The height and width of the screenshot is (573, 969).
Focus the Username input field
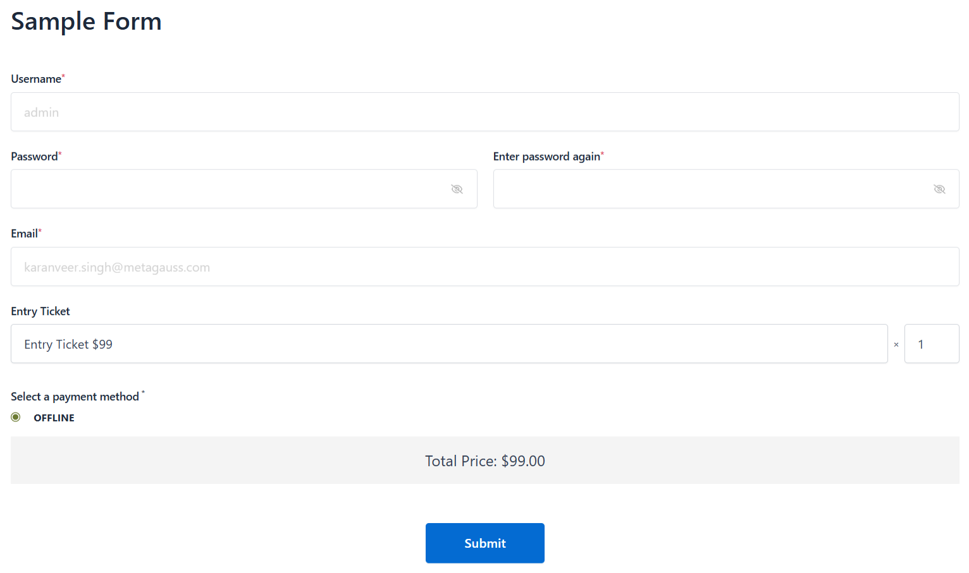484,112
